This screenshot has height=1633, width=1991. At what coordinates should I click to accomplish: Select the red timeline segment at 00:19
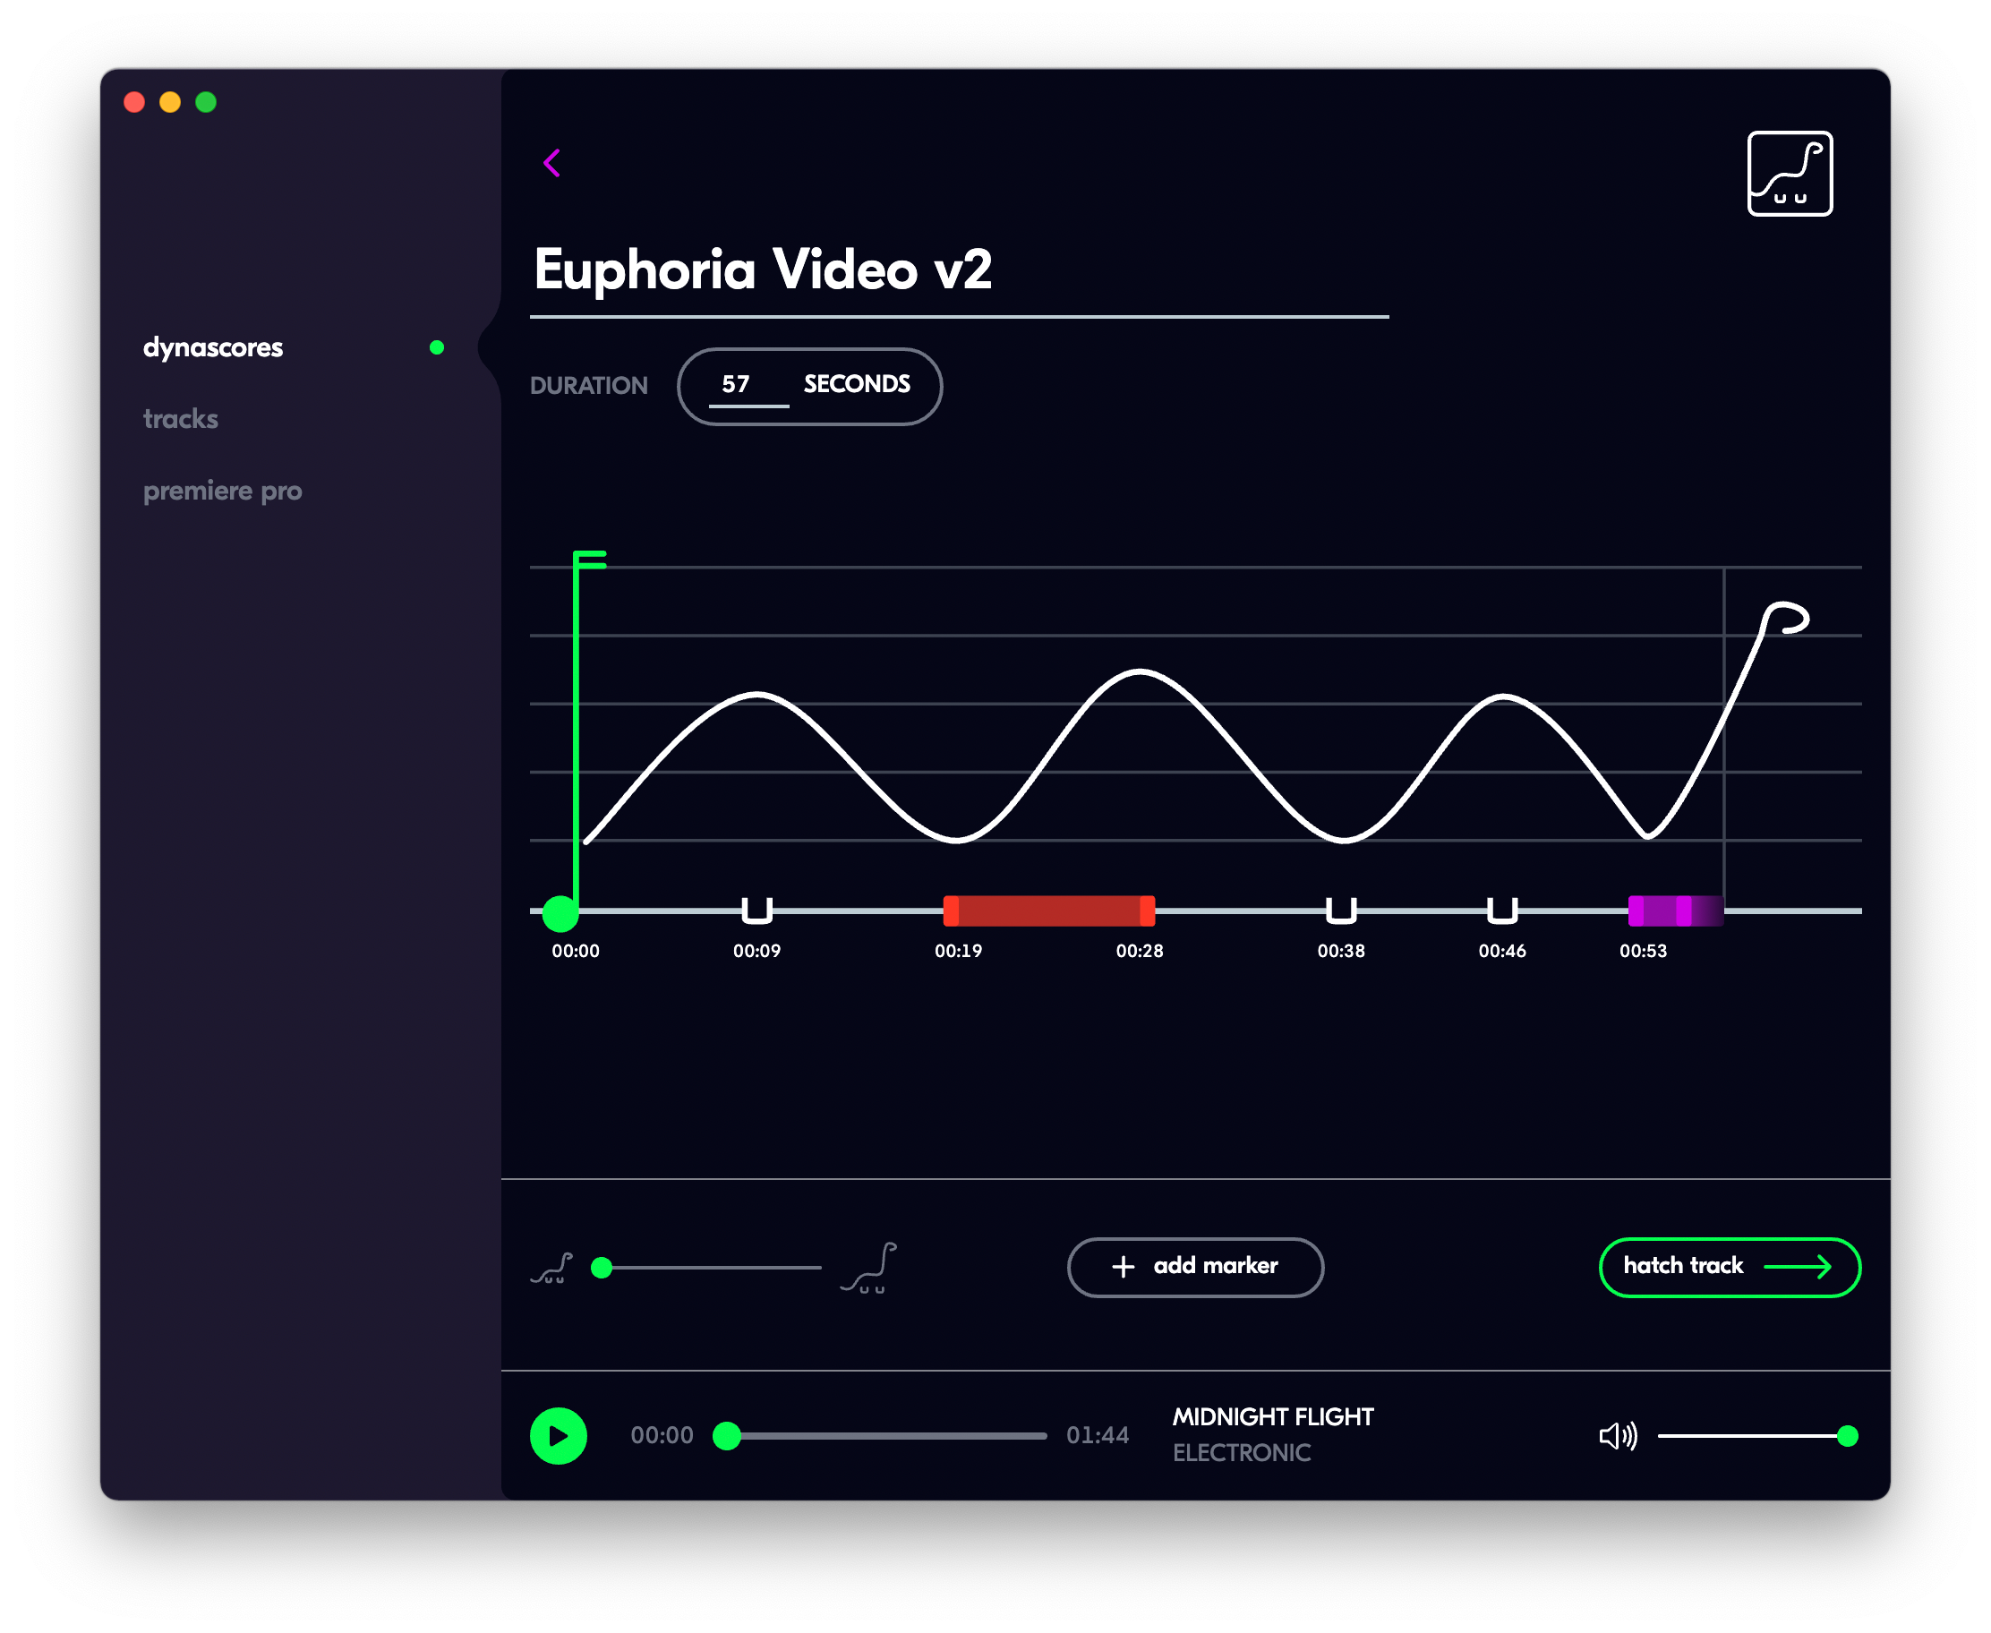point(1048,911)
